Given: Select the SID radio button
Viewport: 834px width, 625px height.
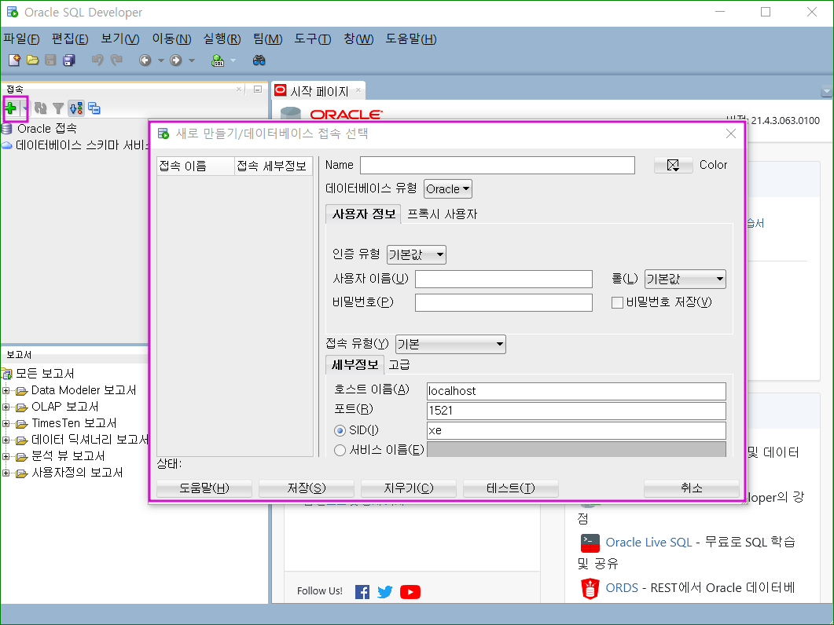Looking at the screenshot, I should (x=340, y=430).
